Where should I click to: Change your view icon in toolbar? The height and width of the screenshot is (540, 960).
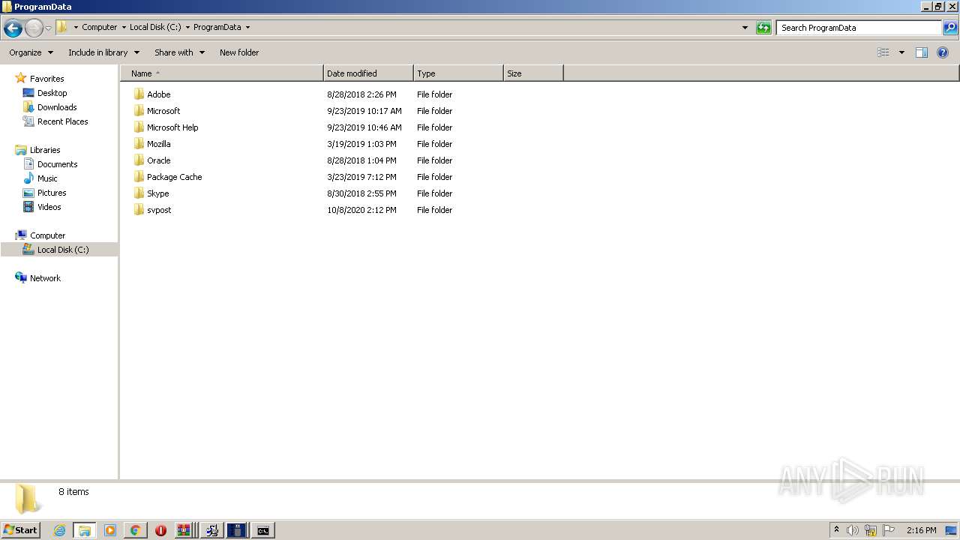pos(883,52)
